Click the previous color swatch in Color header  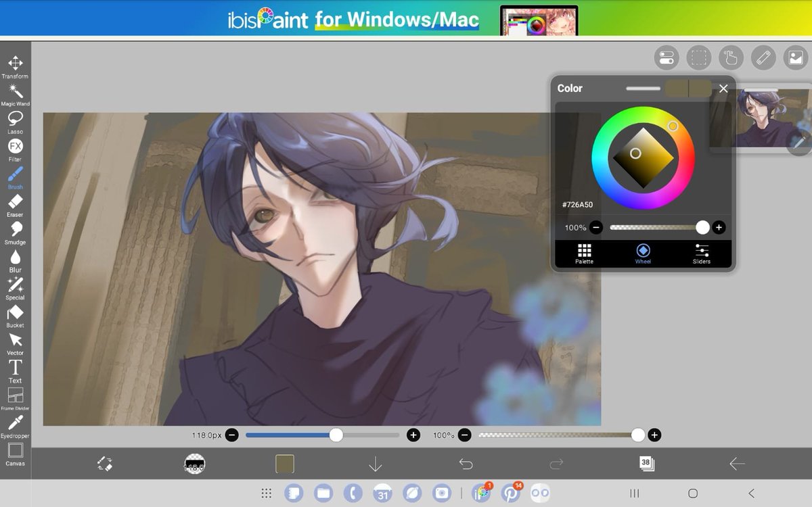click(x=677, y=88)
